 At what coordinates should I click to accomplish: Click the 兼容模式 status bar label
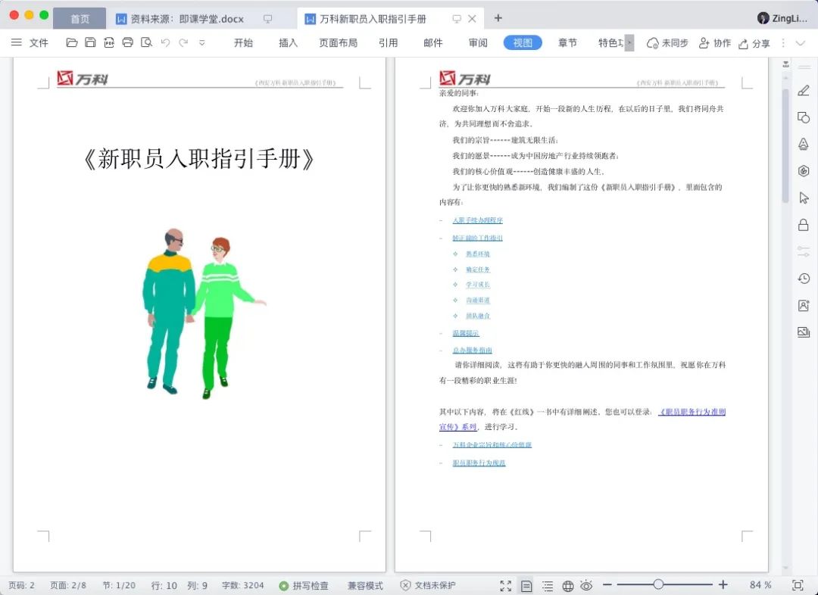365,586
